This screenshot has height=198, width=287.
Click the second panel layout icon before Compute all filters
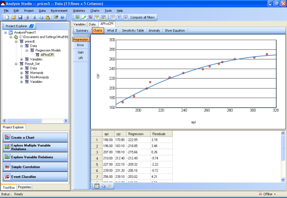coord(120,18)
